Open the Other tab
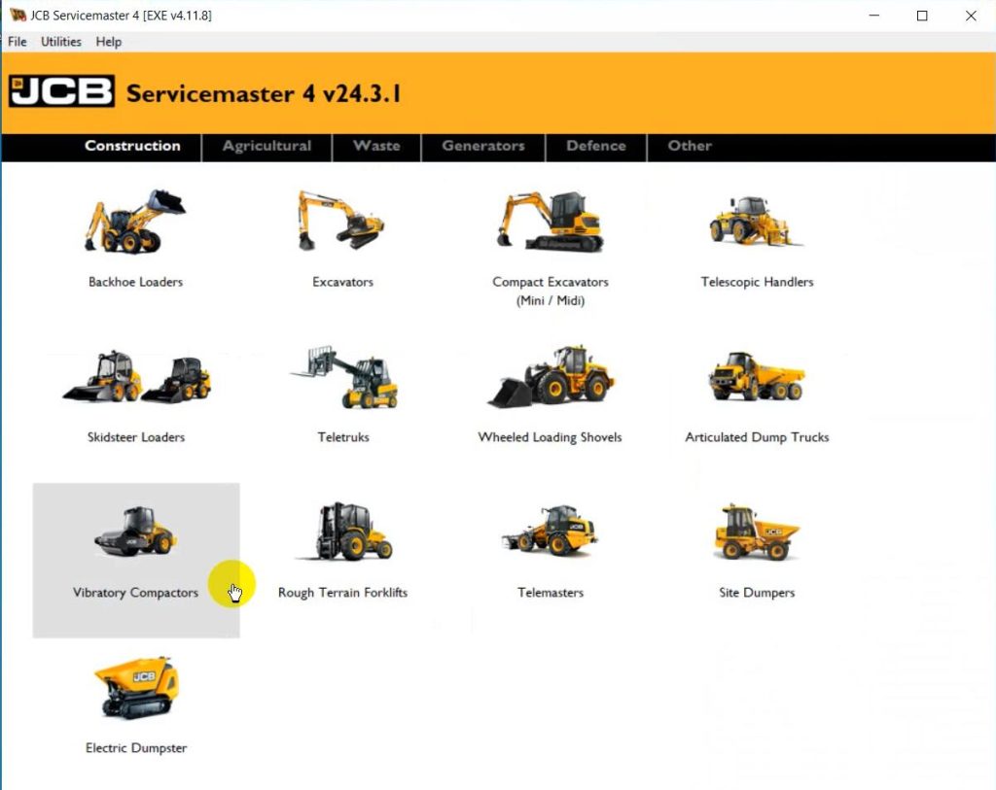The height and width of the screenshot is (790, 996). pyautogui.click(x=690, y=146)
